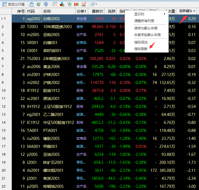The image size is (199, 190).
Task: Click the 中证500股指1912 name cell
Action: click(x=59, y=123)
